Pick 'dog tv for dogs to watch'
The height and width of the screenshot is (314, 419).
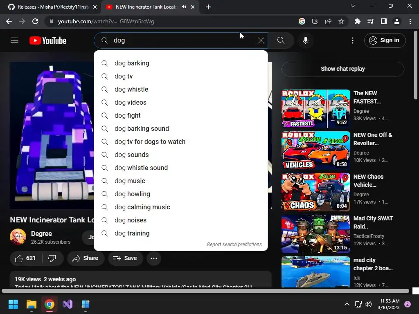[x=180, y=142]
